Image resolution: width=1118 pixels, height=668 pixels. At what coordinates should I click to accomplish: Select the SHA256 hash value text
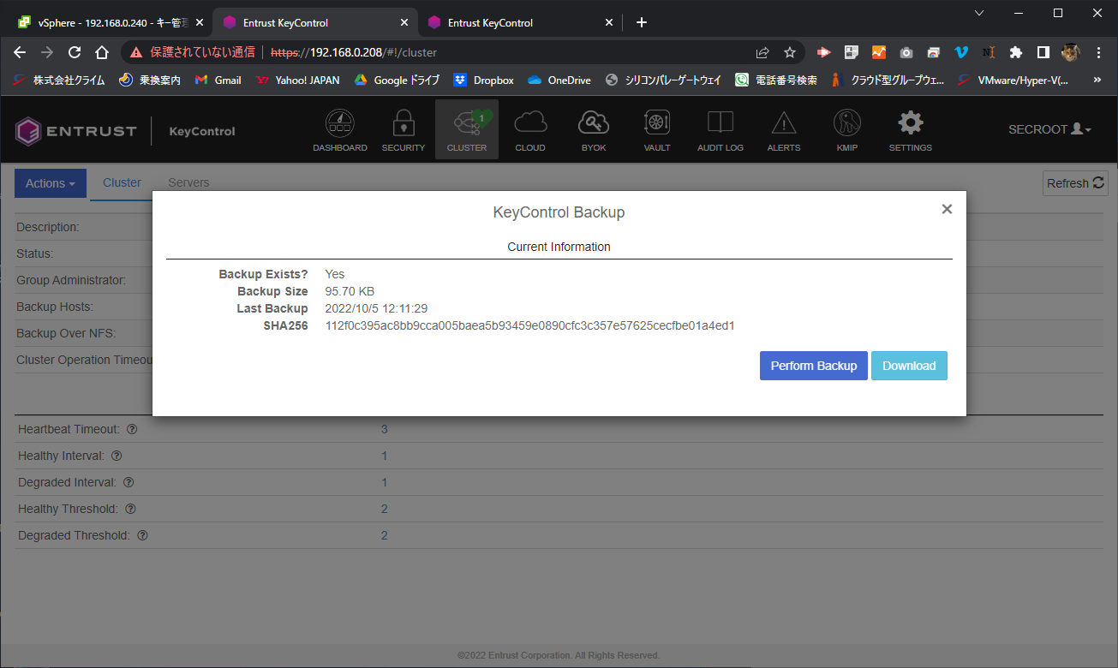[x=530, y=325]
